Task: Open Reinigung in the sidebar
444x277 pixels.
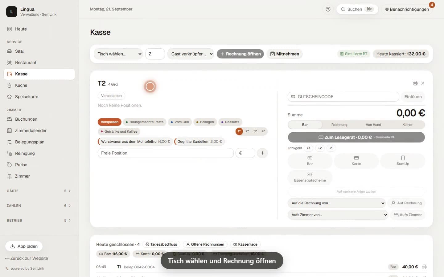Action: tap(39, 153)
